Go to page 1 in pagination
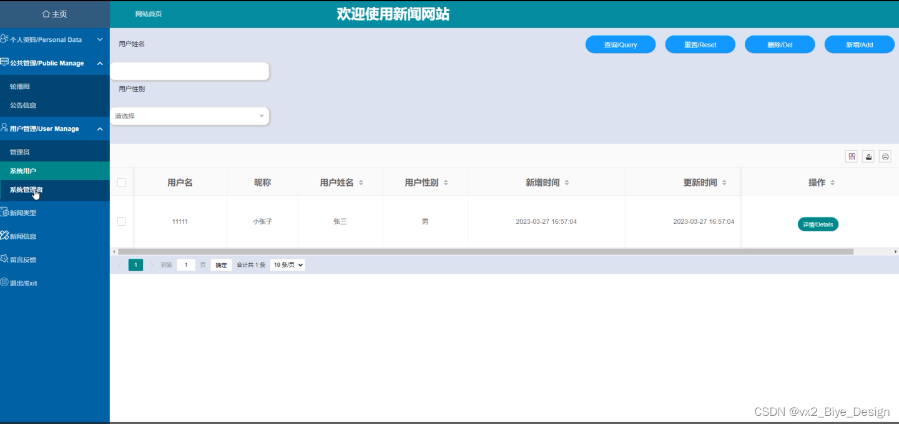Image resolution: width=899 pixels, height=424 pixels. click(x=135, y=265)
